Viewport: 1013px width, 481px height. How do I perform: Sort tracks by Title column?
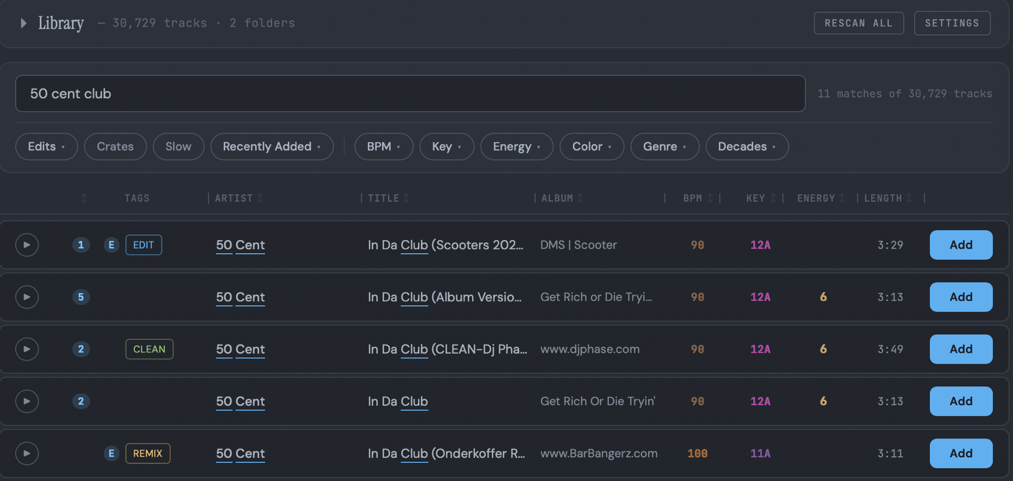point(388,198)
